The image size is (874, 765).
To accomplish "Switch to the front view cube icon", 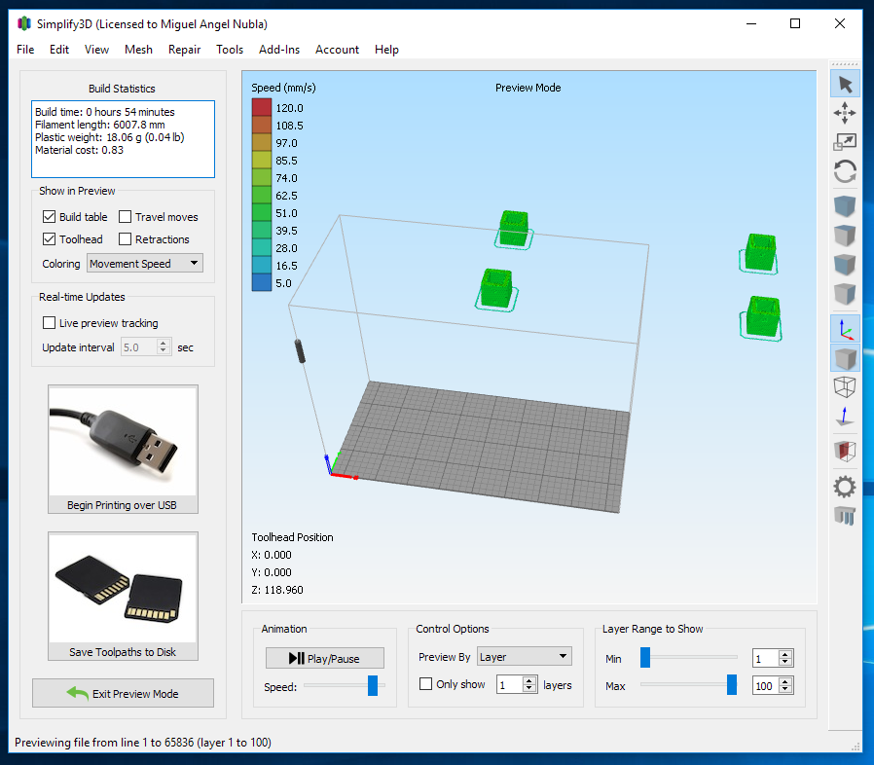I will (x=845, y=265).
